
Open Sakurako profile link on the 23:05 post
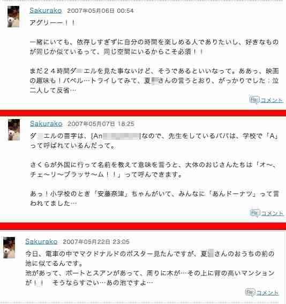coord(41,241)
